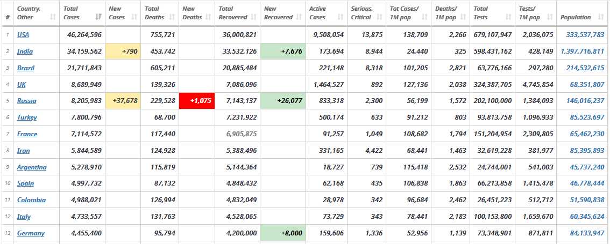610x244 pixels.
Task: Select Spain tests per million 1,415,478
Action: (537, 183)
